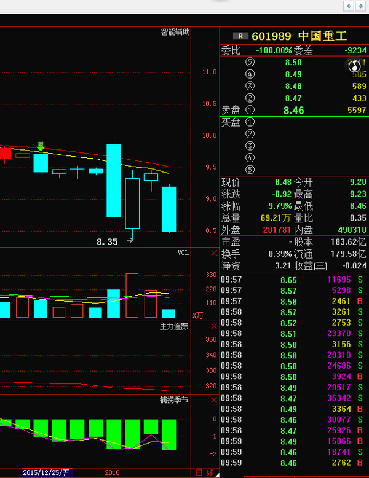369x478 pixels.
Task: Click 今开 opening price 9.20
Action: pos(358,182)
